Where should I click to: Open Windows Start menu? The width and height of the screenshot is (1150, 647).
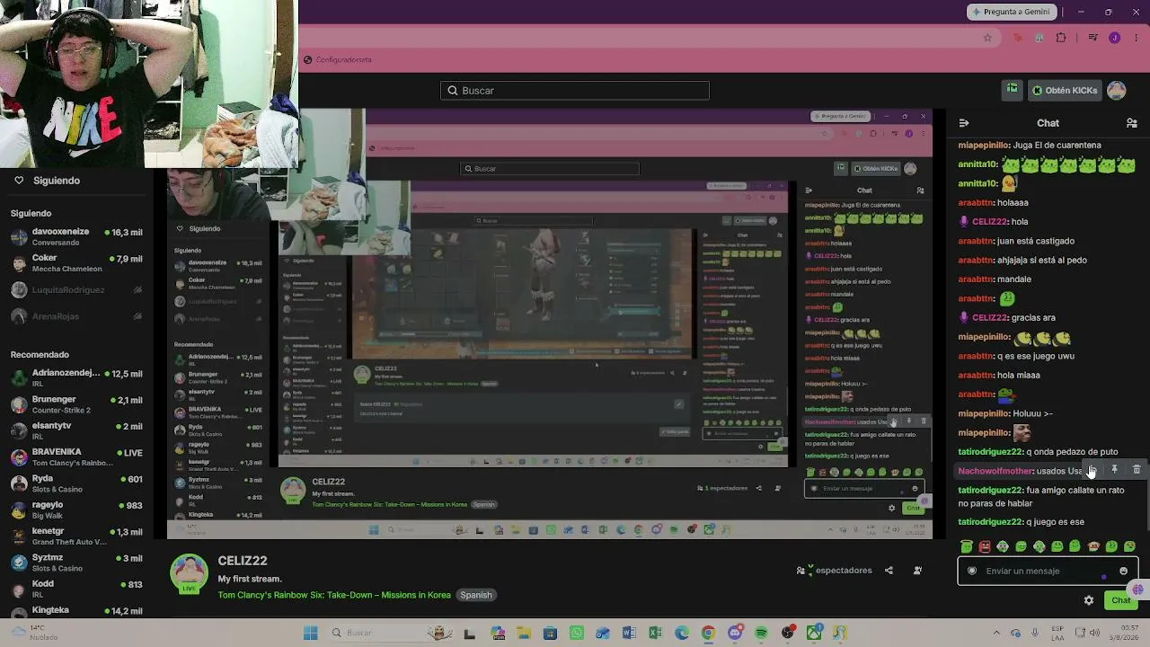pos(311,634)
